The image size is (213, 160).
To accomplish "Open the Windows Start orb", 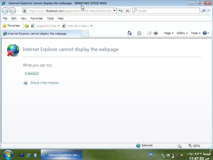I will pyautogui.click(x=8, y=155).
